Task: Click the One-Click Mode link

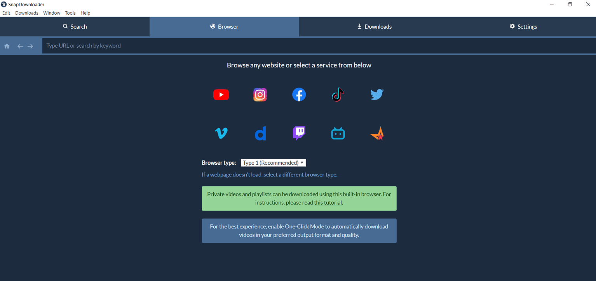Action: (304, 226)
